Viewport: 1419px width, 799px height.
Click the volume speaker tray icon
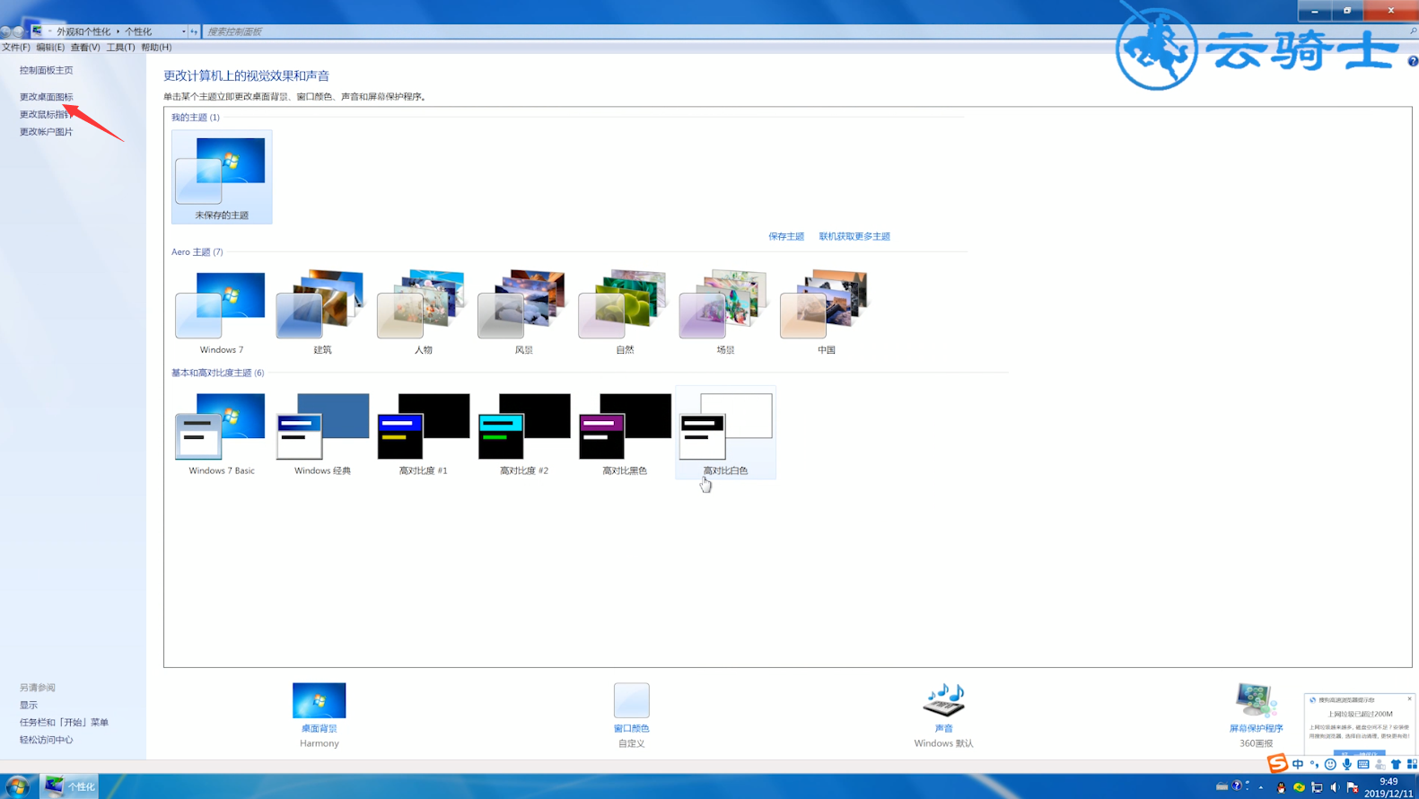(x=1335, y=787)
